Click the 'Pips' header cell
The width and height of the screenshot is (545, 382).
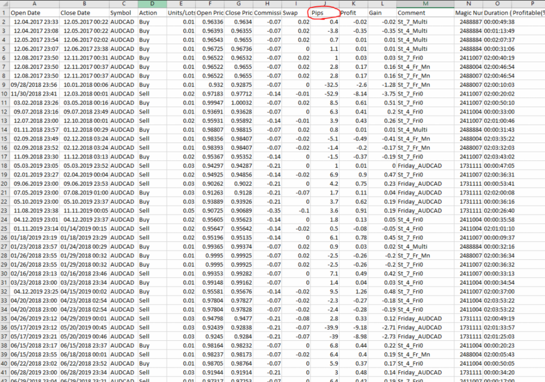[x=317, y=13]
